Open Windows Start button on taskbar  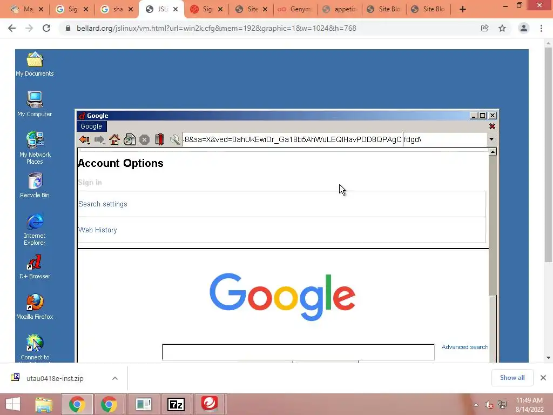(13, 404)
